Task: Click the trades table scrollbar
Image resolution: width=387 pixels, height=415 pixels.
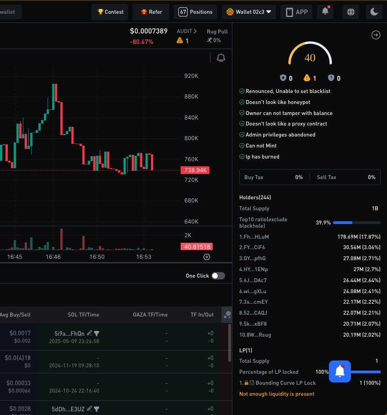Action: point(230,343)
